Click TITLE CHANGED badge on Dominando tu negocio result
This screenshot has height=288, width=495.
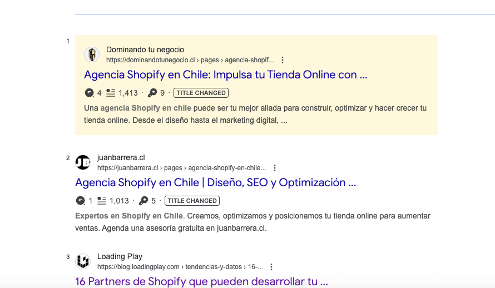click(201, 93)
